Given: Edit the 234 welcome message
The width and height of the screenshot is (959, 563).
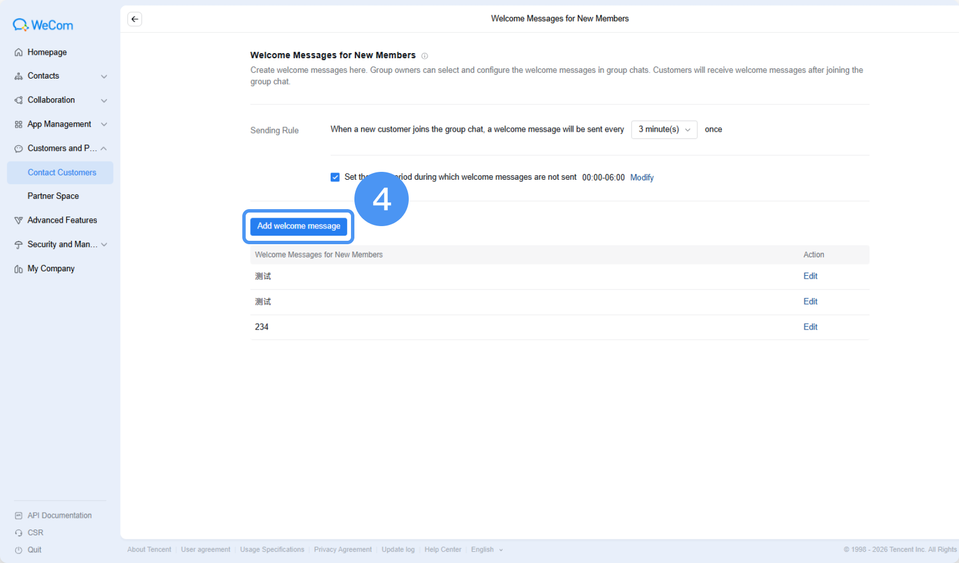Looking at the screenshot, I should (810, 327).
